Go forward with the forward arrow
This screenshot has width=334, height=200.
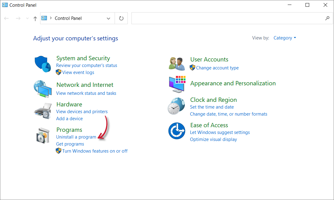18,18
